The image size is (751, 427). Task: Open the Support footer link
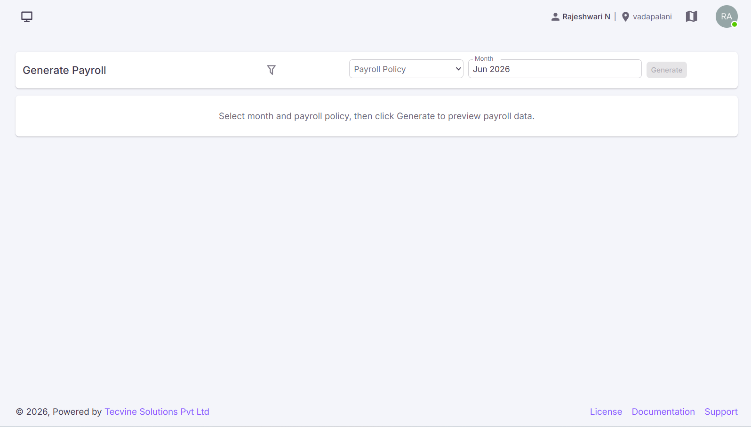[x=721, y=411]
